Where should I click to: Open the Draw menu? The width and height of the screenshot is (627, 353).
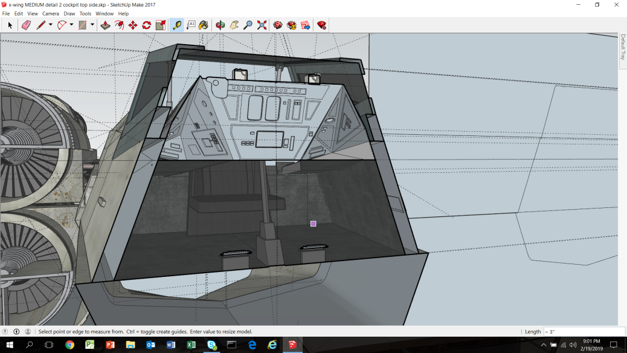point(69,14)
